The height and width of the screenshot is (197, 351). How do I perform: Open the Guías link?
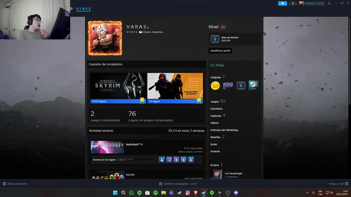click(x=214, y=144)
